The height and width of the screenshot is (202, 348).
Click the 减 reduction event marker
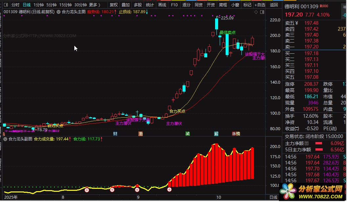(187, 134)
